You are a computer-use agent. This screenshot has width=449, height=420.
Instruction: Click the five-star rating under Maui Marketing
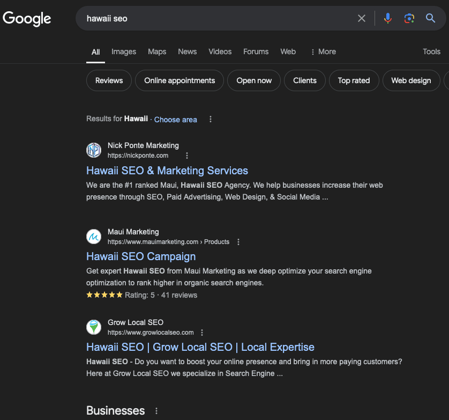[x=104, y=294]
